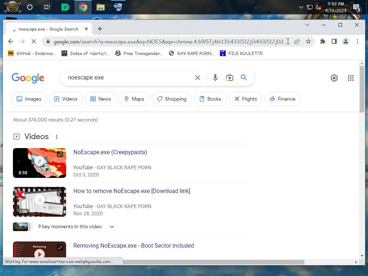Open Chrome's three-dot menu
The height and width of the screenshot is (276, 368).
tap(357, 42)
